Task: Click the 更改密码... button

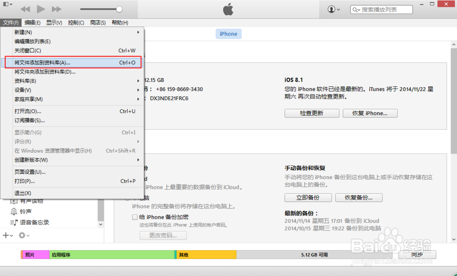Action: [163, 235]
